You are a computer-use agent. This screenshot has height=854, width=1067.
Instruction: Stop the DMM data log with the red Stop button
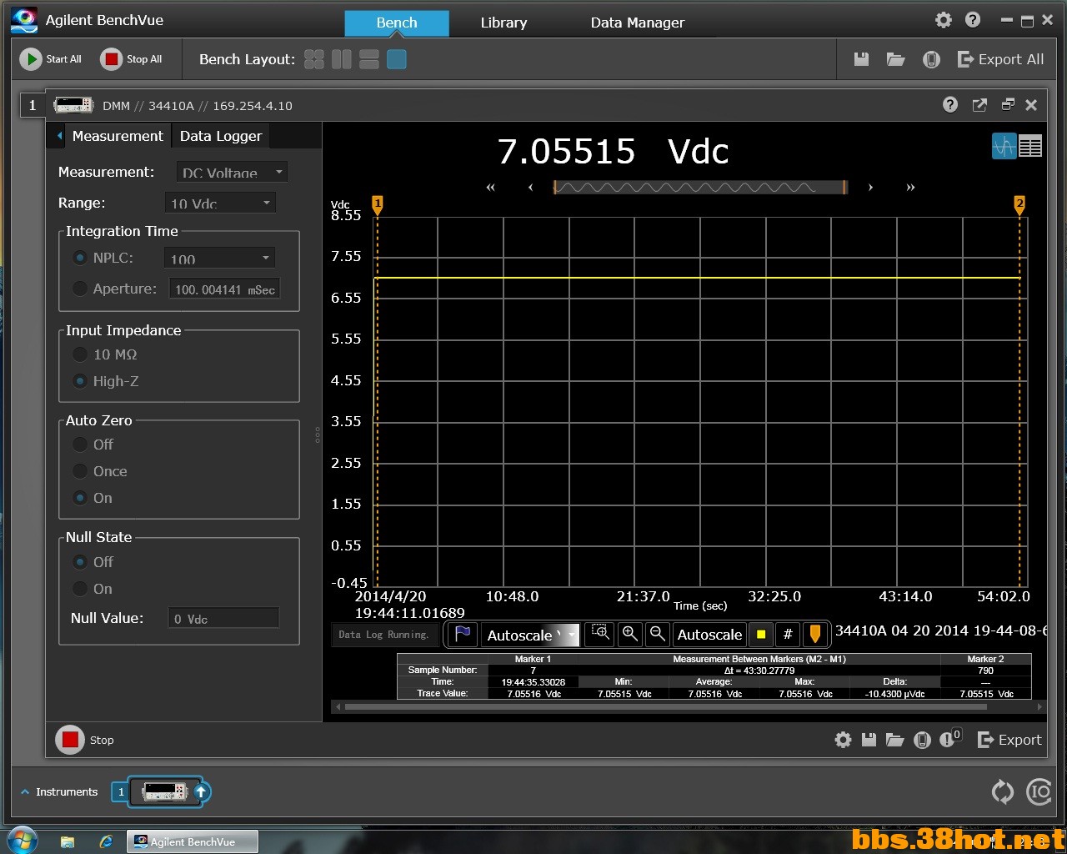coord(70,740)
